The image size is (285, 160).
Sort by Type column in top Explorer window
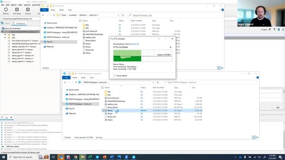[x=154, y=21]
